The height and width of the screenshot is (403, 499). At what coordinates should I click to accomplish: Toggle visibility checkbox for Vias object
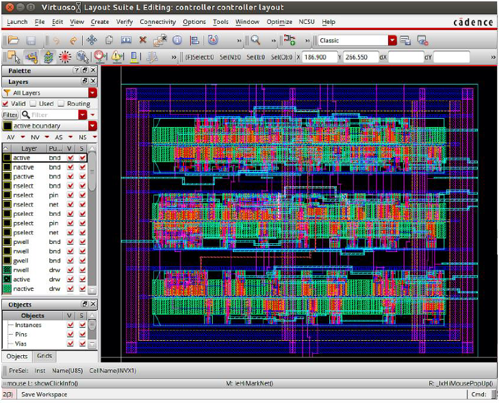[71, 344]
